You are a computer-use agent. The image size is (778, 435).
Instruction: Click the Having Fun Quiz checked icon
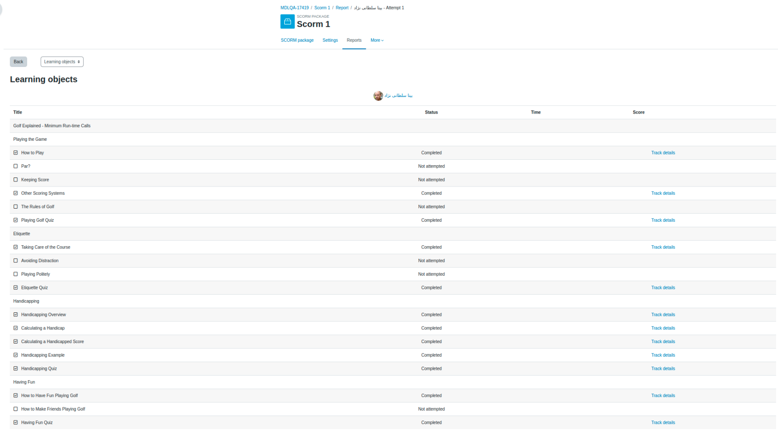click(x=16, y=422)
